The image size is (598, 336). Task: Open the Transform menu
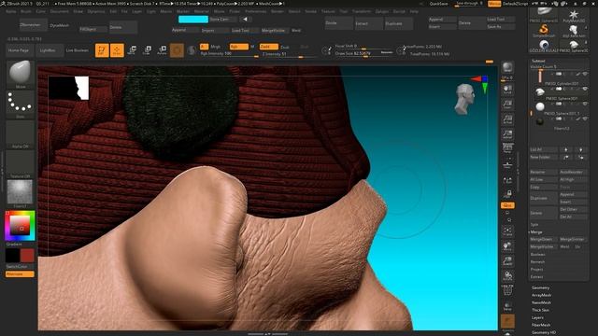coord(362,11)
